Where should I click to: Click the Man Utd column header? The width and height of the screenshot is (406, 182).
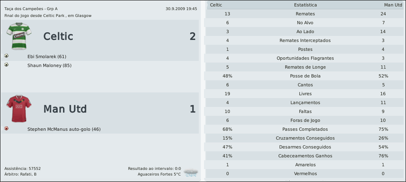[392, 5]
